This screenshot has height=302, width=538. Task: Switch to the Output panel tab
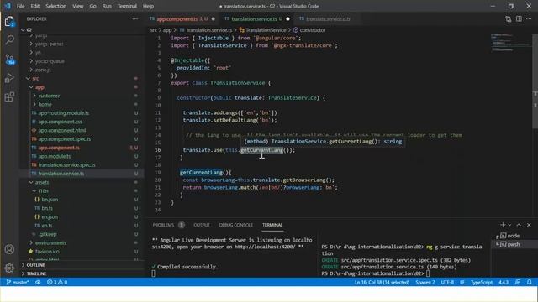(202, 225)
